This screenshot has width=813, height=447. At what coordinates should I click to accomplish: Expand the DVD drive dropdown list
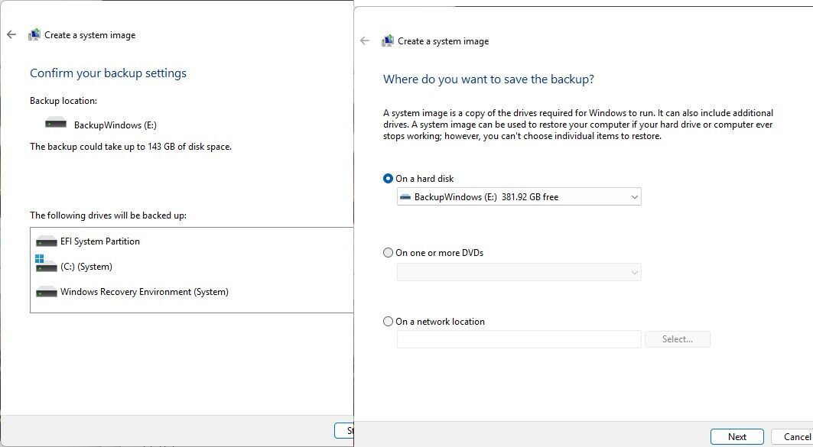(519, 272)
